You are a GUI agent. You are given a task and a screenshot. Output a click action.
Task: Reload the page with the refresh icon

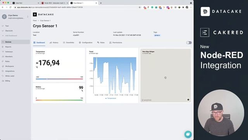coord(10,7)
